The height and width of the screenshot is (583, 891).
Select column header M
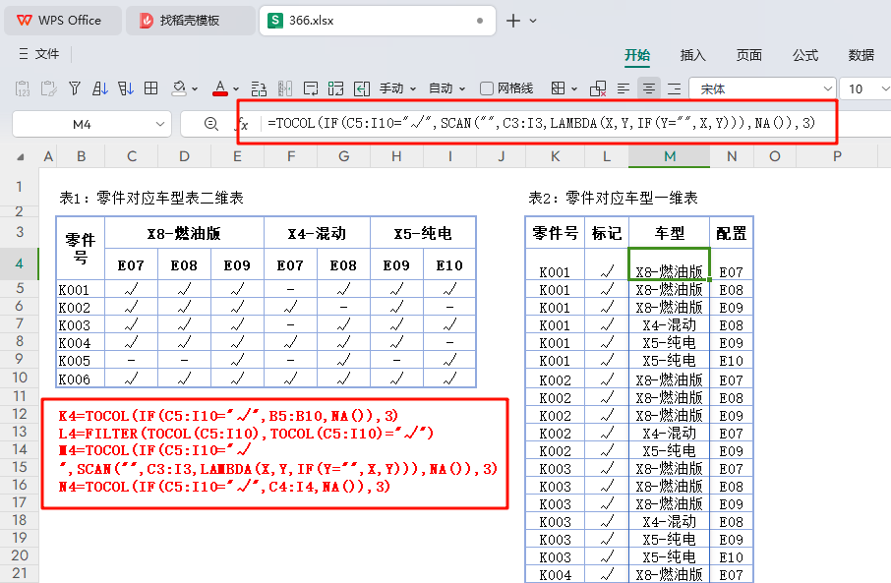pos(670,156)
